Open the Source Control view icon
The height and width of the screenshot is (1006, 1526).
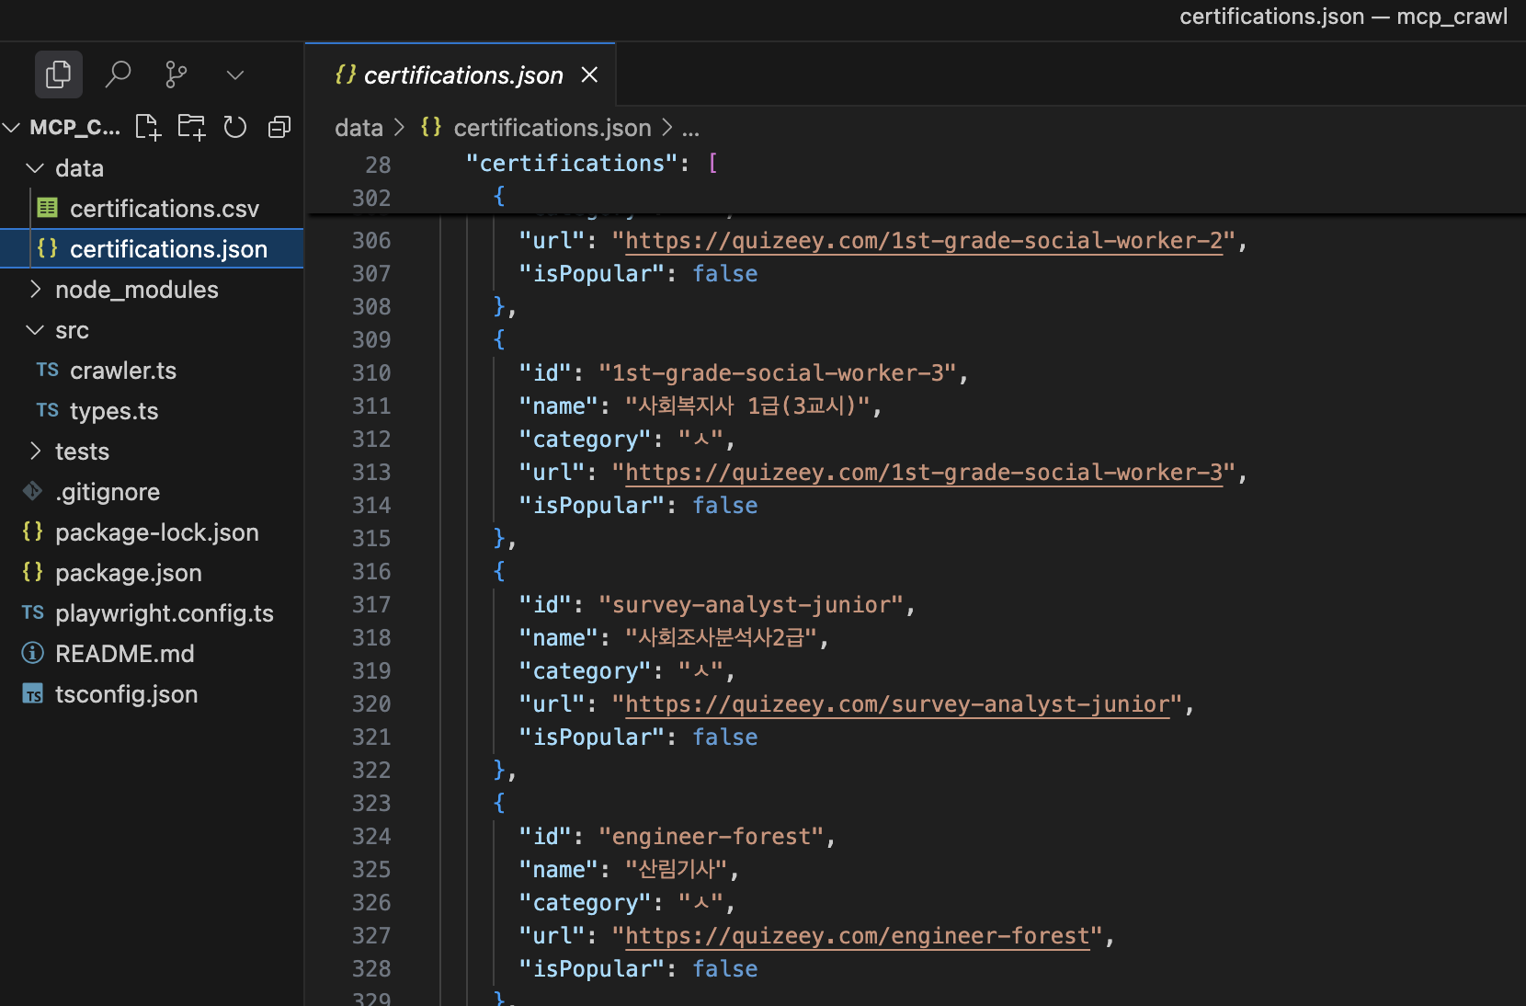tap(176, 74)
